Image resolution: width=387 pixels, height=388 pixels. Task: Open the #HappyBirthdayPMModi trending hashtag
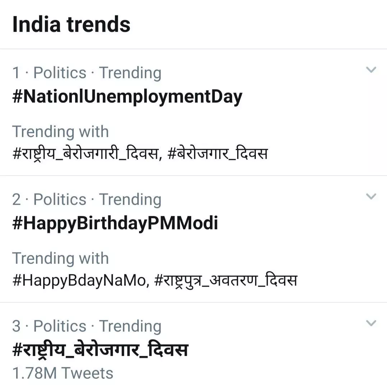point(115,223)
